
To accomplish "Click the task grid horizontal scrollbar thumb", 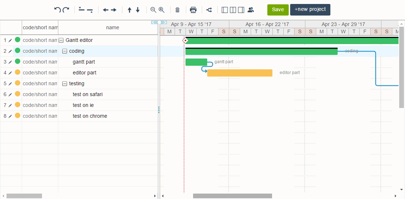I will (24, 196).
